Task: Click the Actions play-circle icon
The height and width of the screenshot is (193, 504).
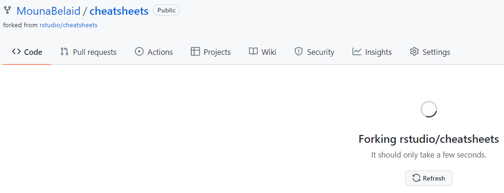Action: pos(139,52)
